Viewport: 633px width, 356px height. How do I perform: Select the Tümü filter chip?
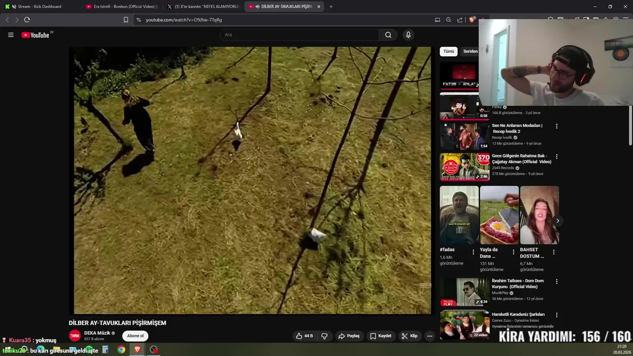449,51
